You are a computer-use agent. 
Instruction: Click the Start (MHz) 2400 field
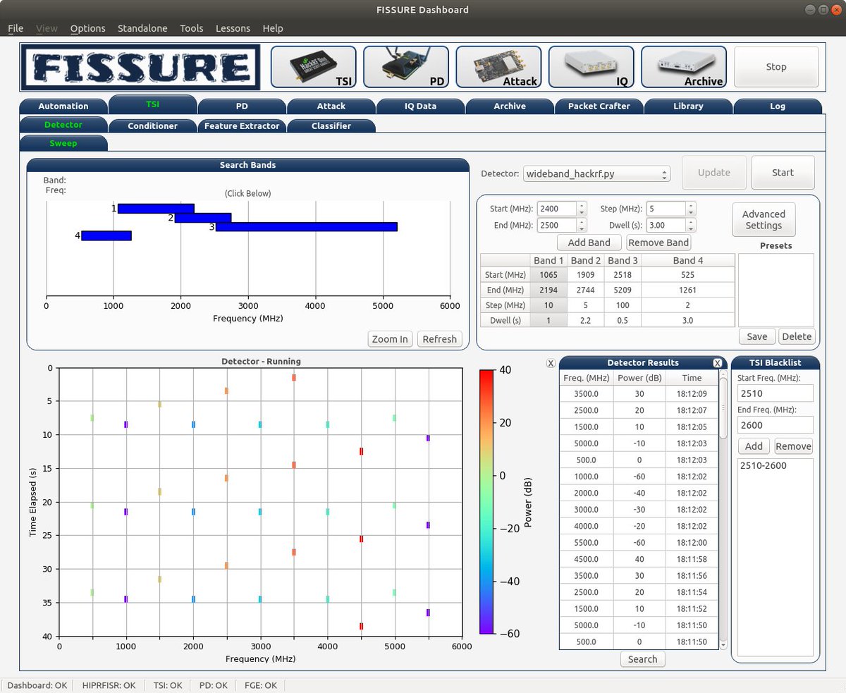coord(557,209)
